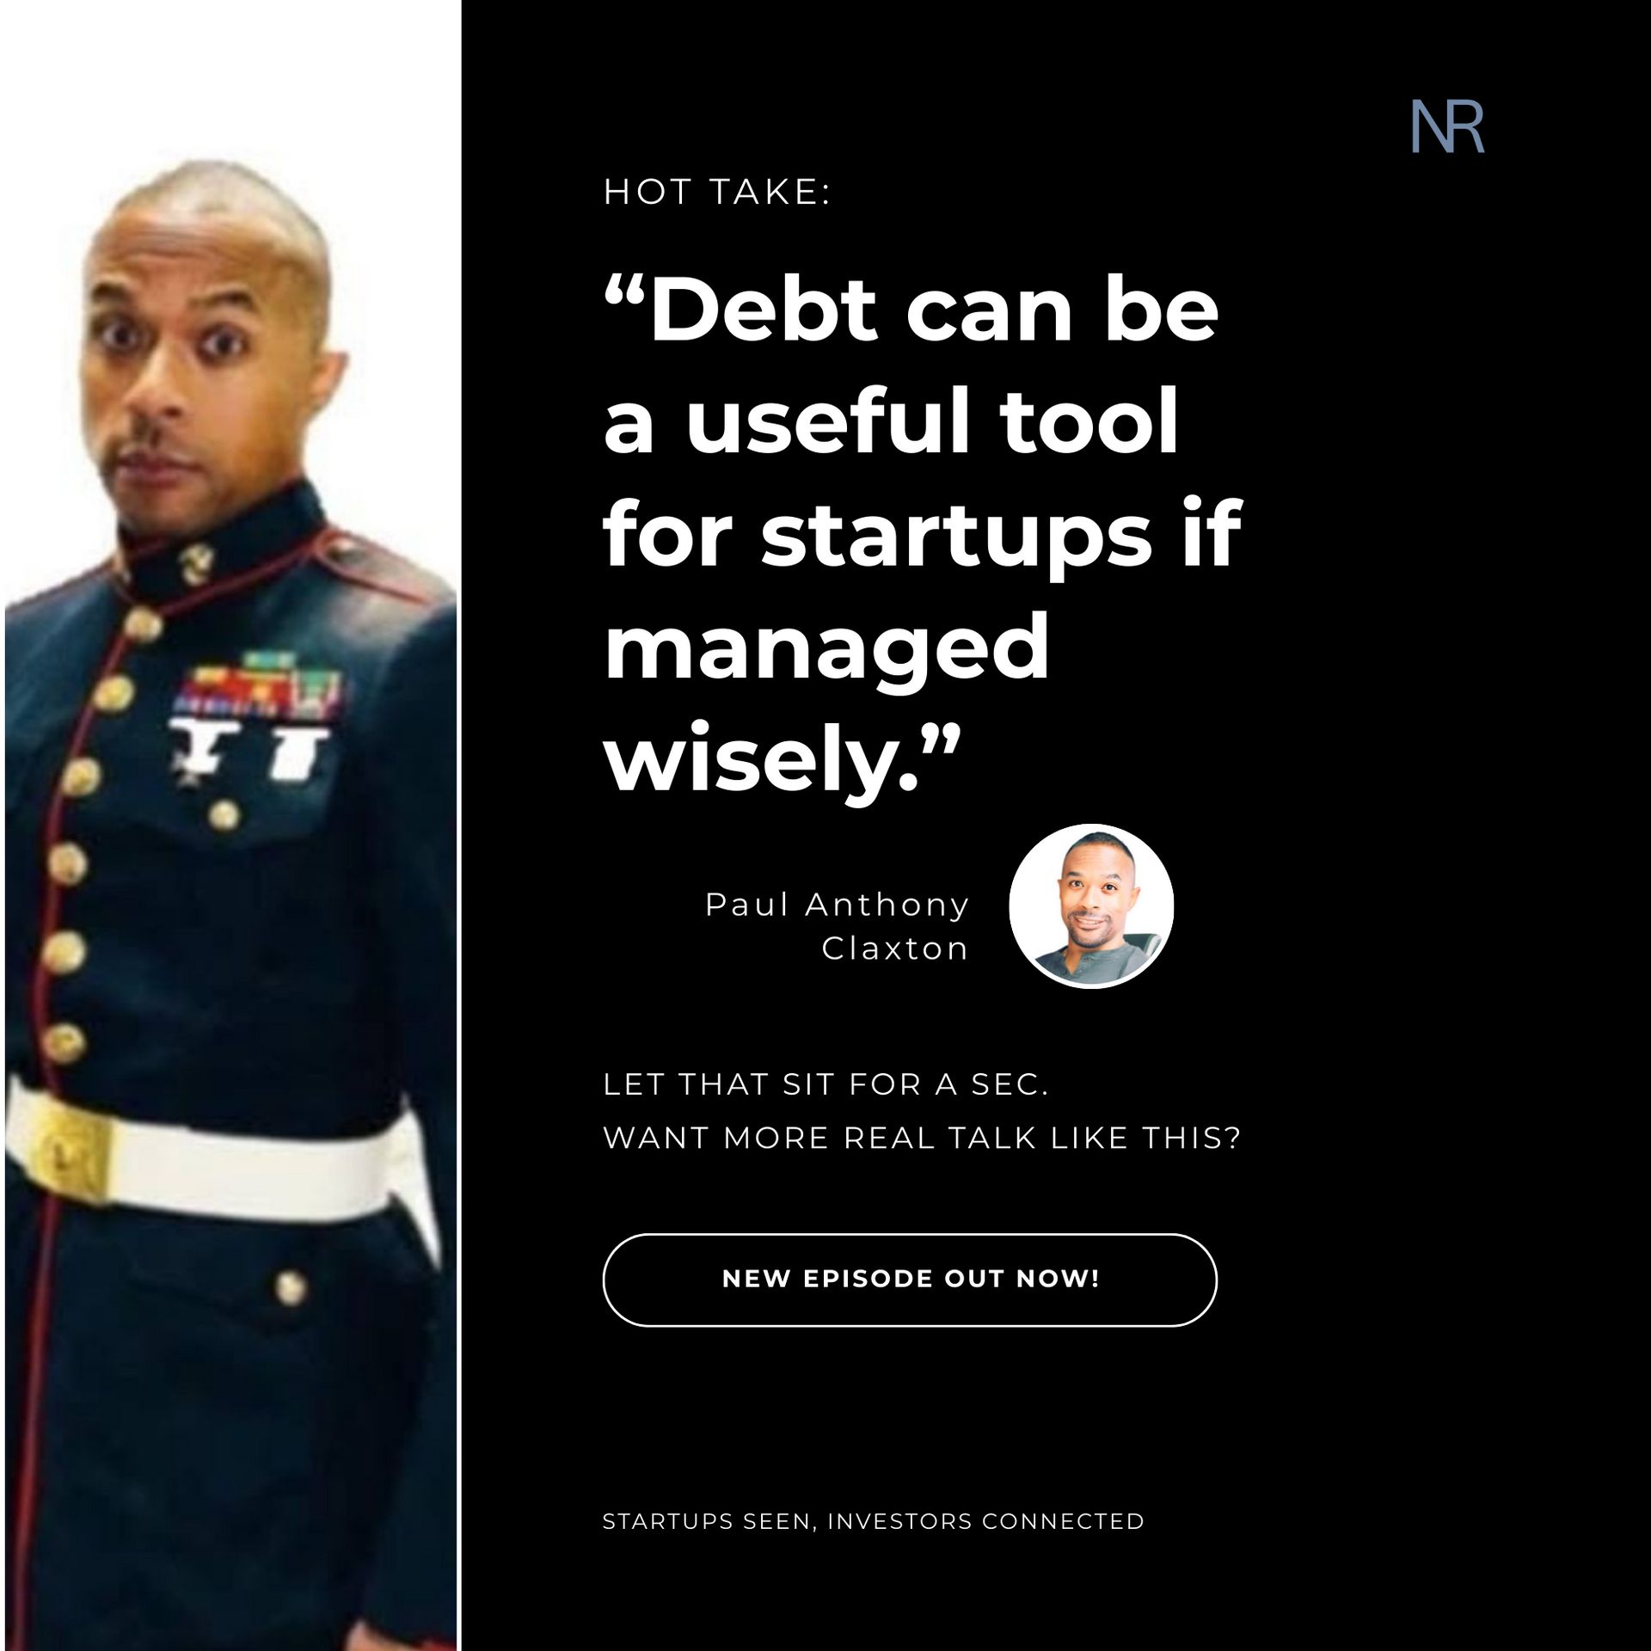Click "Want more real talk like this?"
The height and width of the screenshot is (1651, 1651).
coord(923,1138)
